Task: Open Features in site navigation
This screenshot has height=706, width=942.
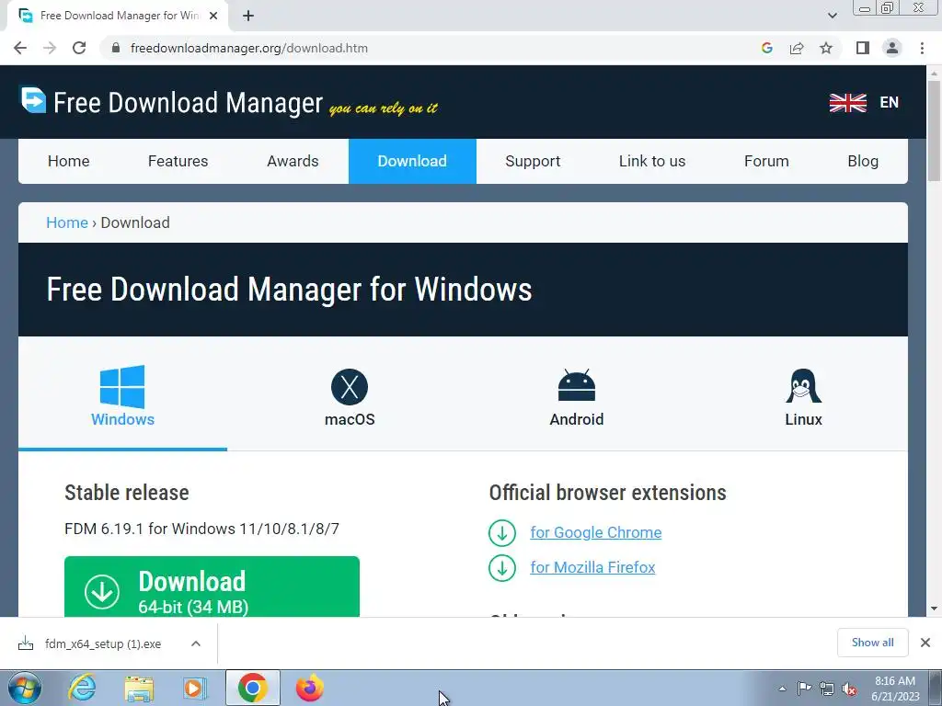Action: pyautogui.click(x=178, y=161)
